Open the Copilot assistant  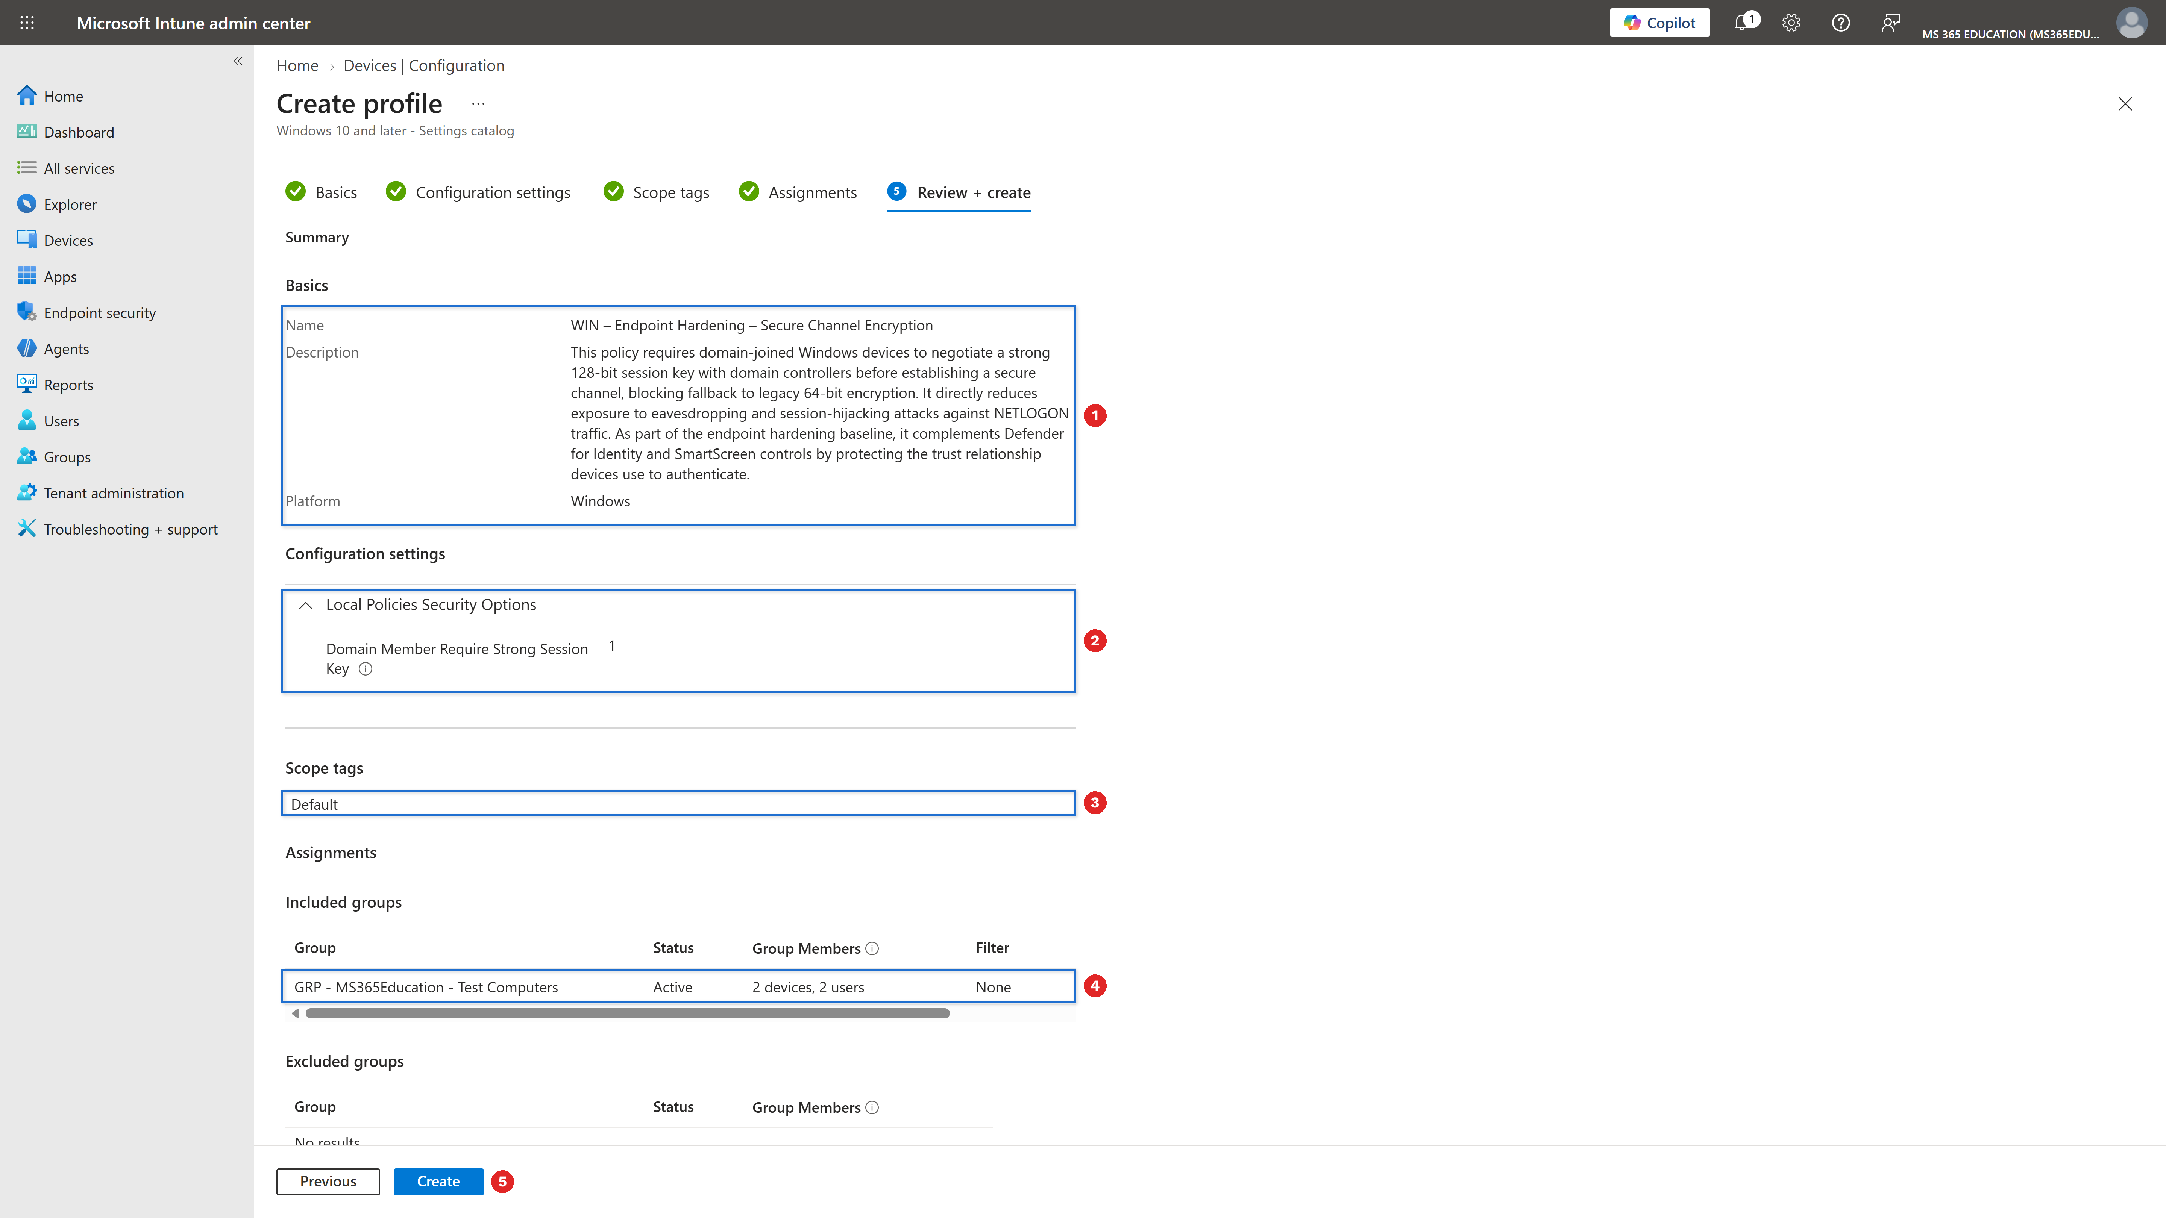point(1659,23)
